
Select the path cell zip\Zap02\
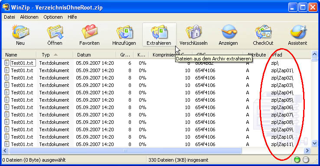[282, 78]
